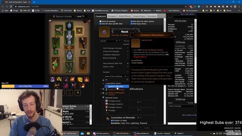Select the gloves slot on the paperdoll
Image resolution: width=242 pixels, height=136 pixels.
click(x=56, y=42)
